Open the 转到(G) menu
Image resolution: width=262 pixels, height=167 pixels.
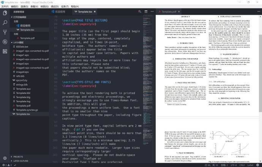coord(44,6)
